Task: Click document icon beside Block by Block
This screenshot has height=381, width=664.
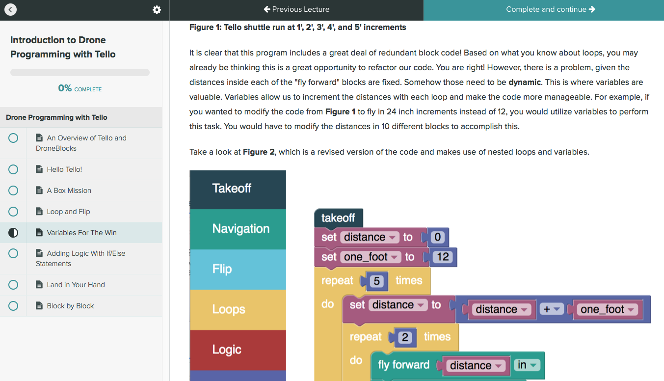Action: coord(39,306)
